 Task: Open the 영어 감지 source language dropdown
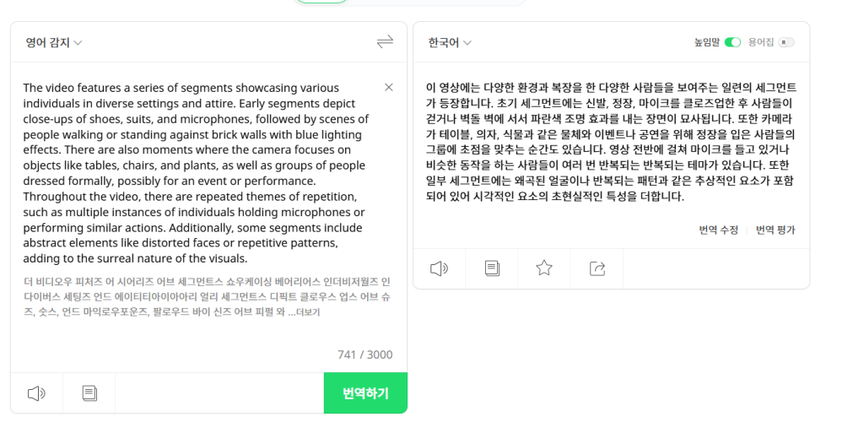[53, 42]
